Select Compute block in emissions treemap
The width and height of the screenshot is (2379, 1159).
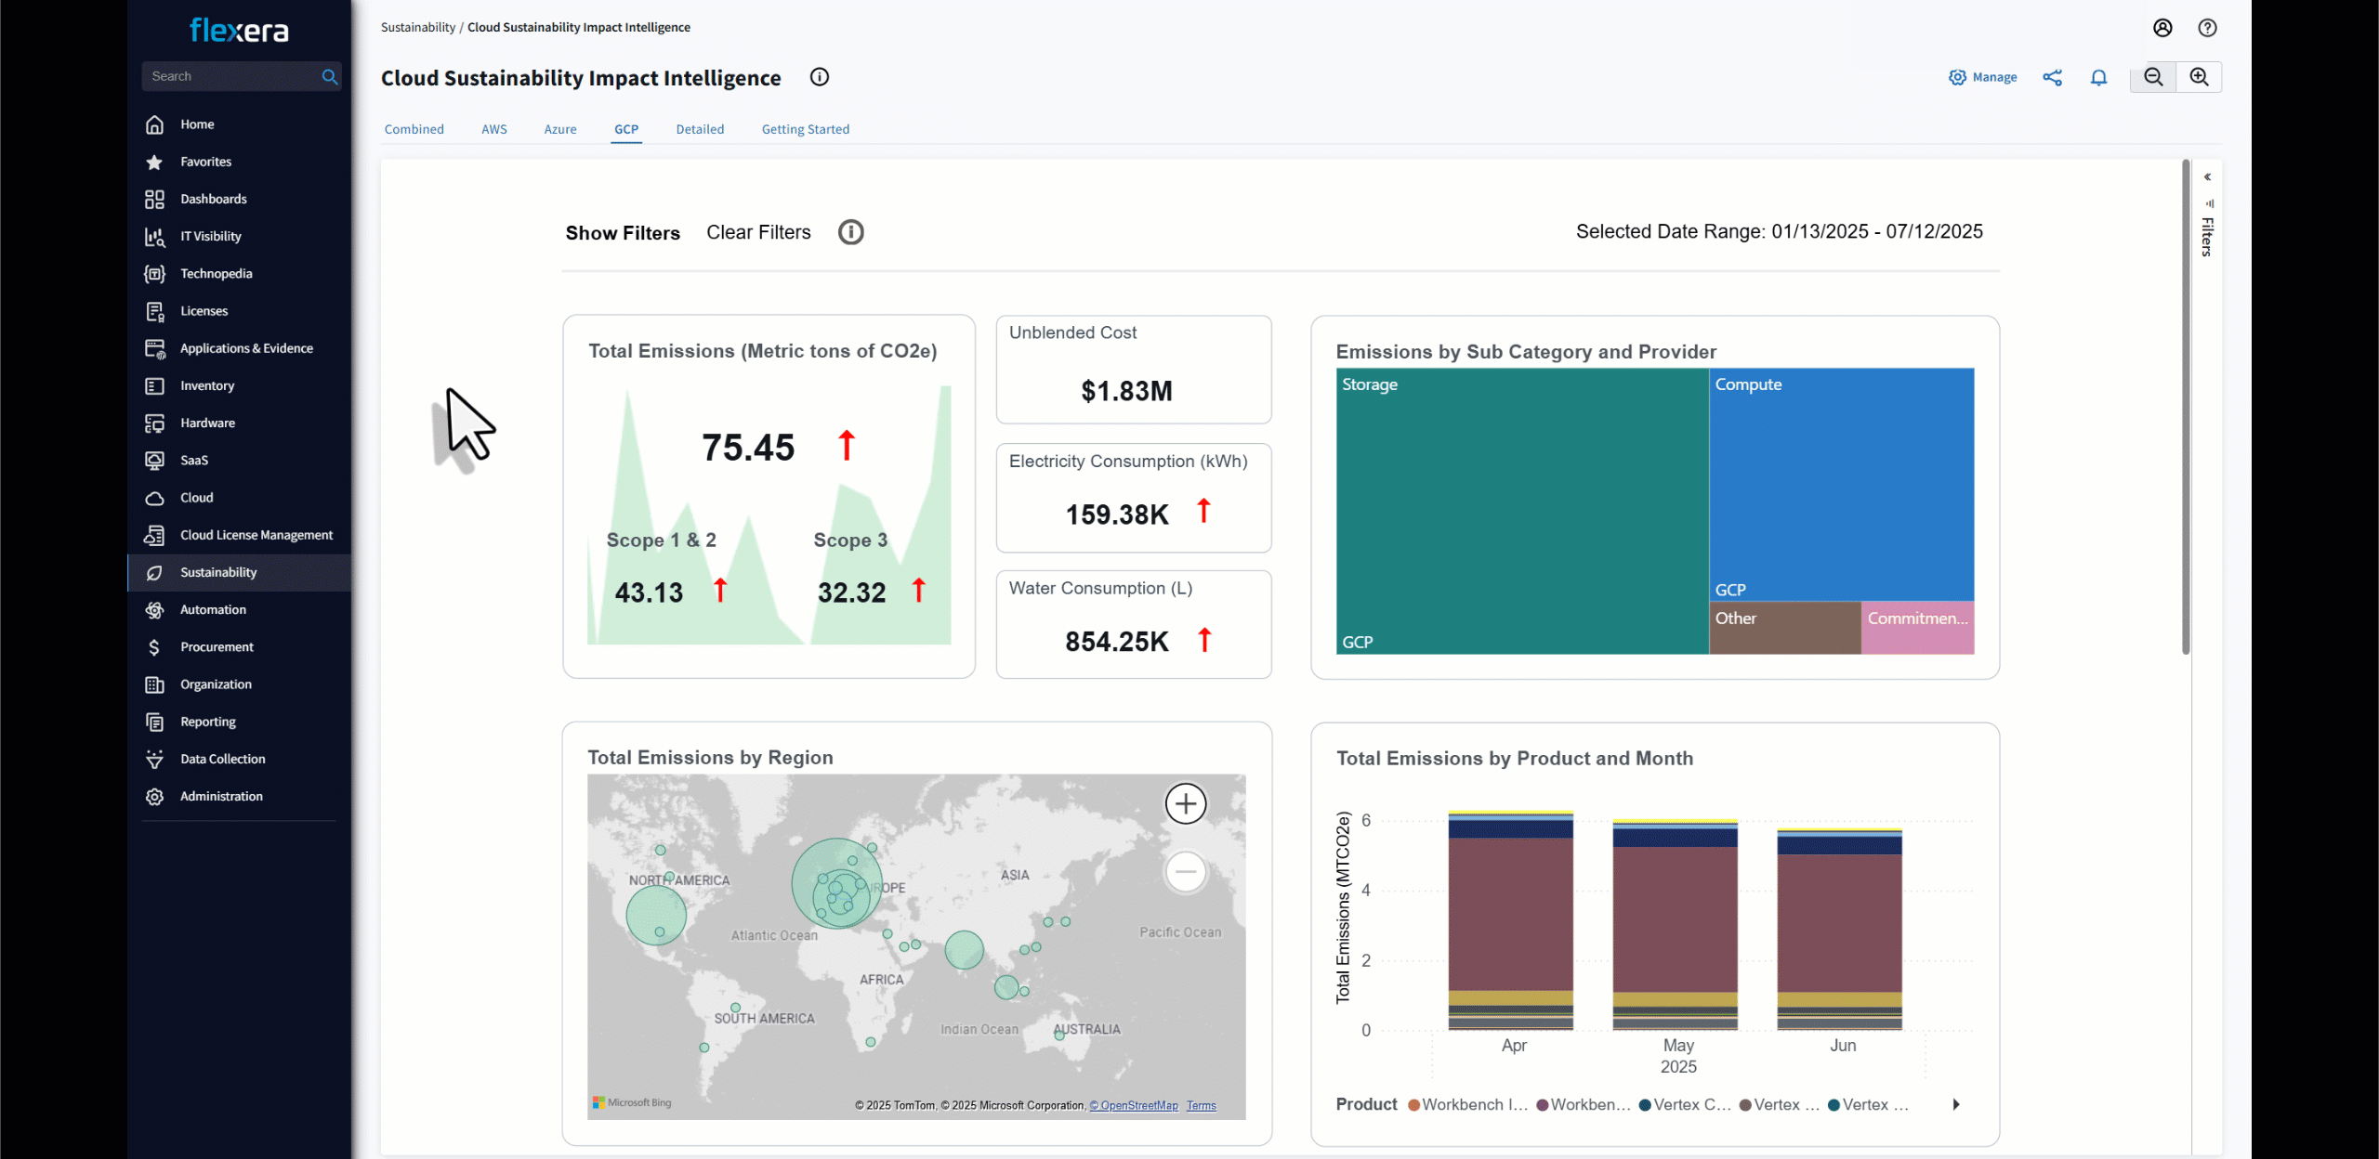click(1840, 483)
